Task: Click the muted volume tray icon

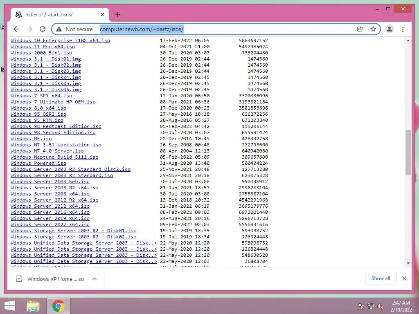Action: pos(381,306)
